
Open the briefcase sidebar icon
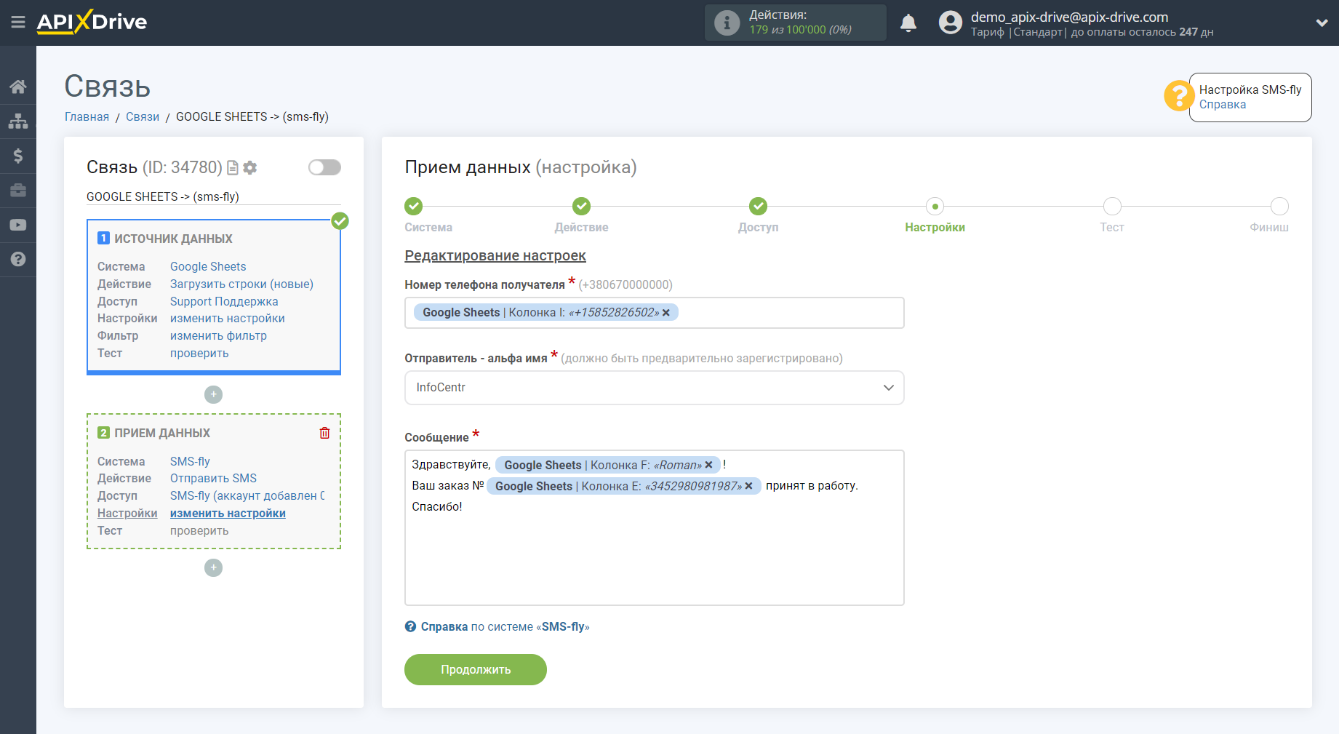coord(18,191)
